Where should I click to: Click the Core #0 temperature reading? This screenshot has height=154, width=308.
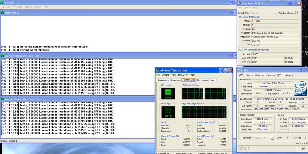pos(268,58)
